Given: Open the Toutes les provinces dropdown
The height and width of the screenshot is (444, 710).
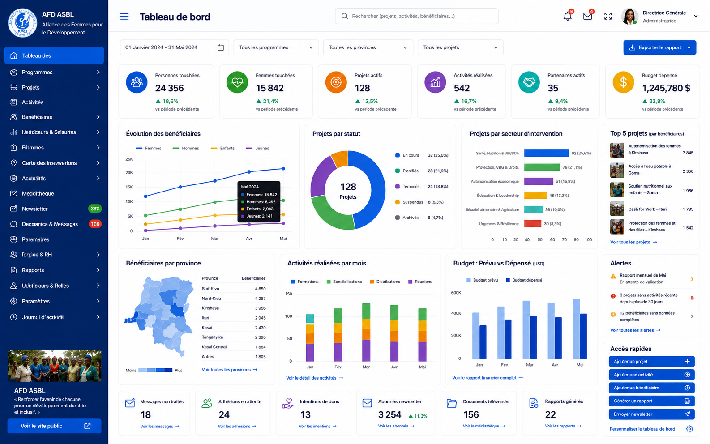Looking at the screenshot, I should (368, 47).
